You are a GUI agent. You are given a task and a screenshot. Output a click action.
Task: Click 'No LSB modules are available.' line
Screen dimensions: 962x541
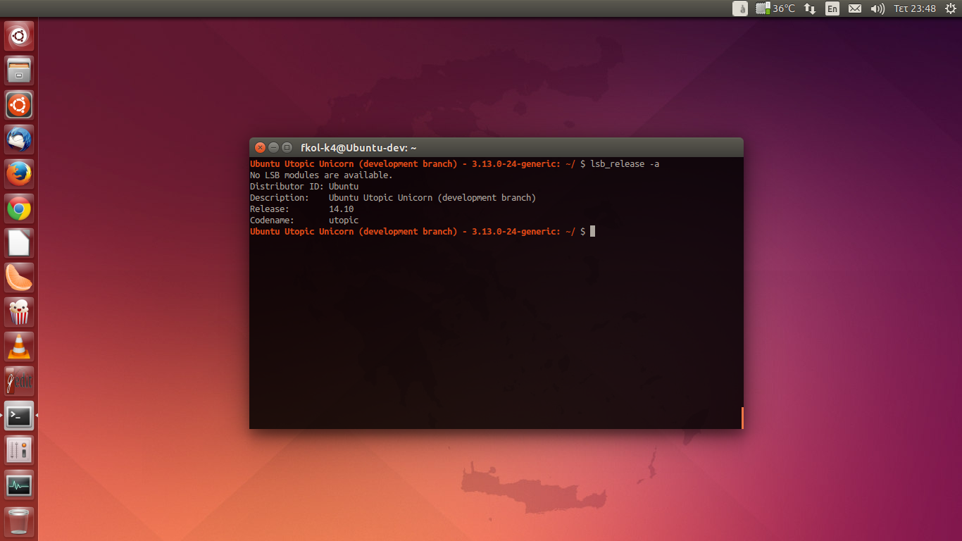tap(321, 175)
